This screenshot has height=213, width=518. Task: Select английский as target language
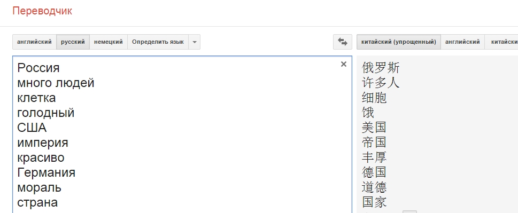pyautogui.click(x=462, y=42)
